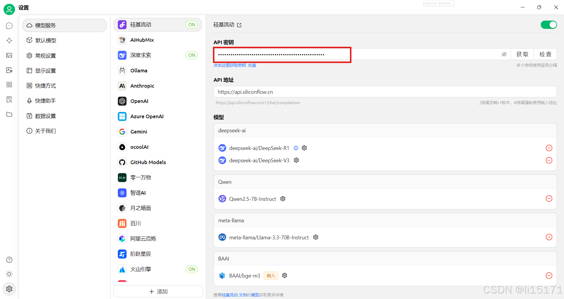The image size is (564, 299).
Task: Click the reasoning icon next to DeepSeek-R1
Action: (296, 148)
